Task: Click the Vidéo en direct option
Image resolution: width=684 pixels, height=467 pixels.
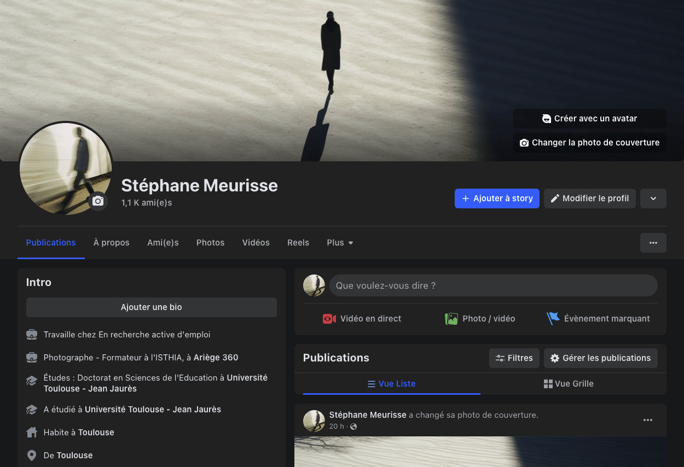Action: click(362, 319)
